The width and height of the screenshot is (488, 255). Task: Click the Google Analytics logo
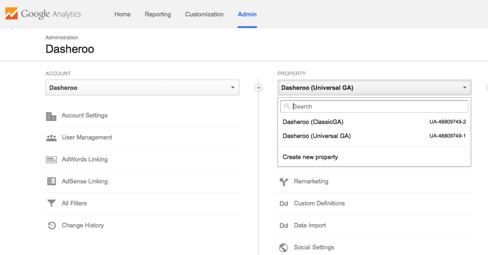tap(43, 14)
